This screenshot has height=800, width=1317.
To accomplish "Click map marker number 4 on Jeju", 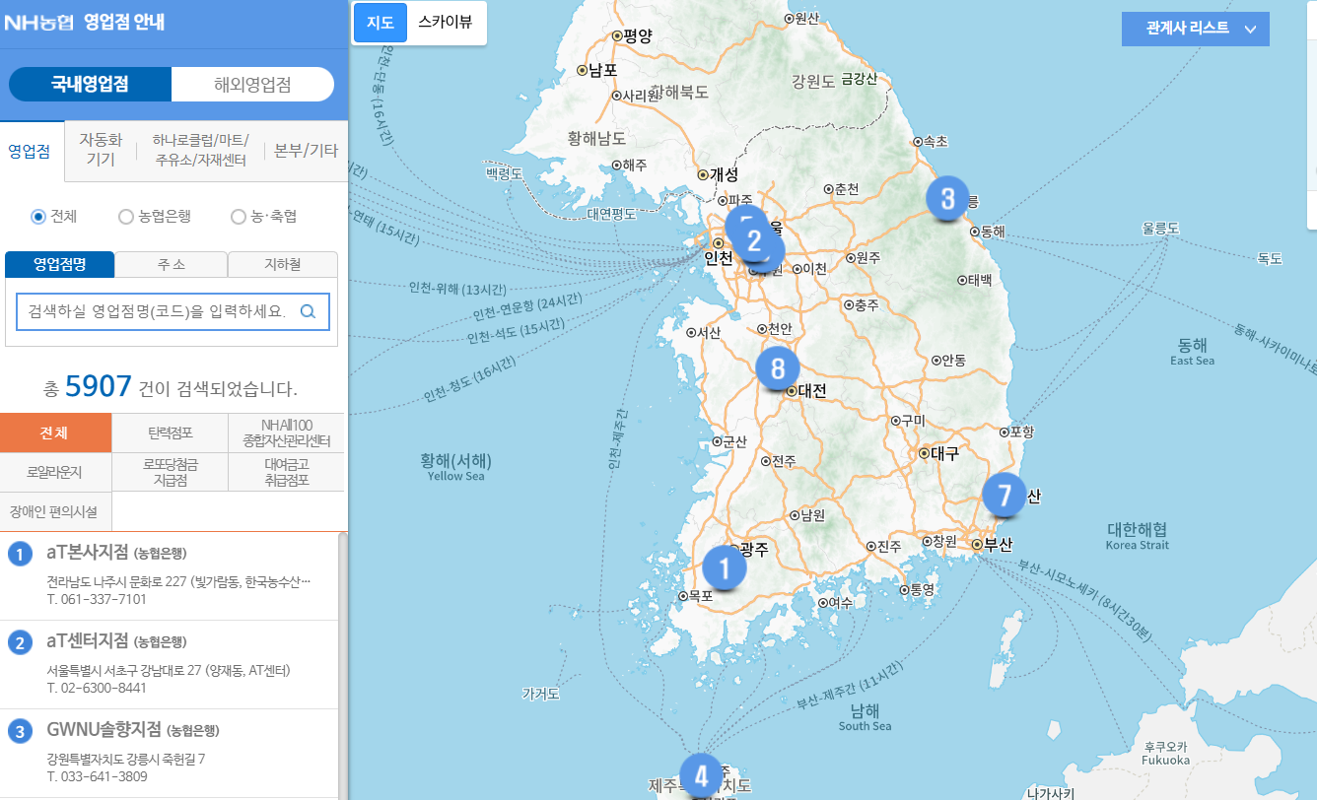I will [701, 775].
